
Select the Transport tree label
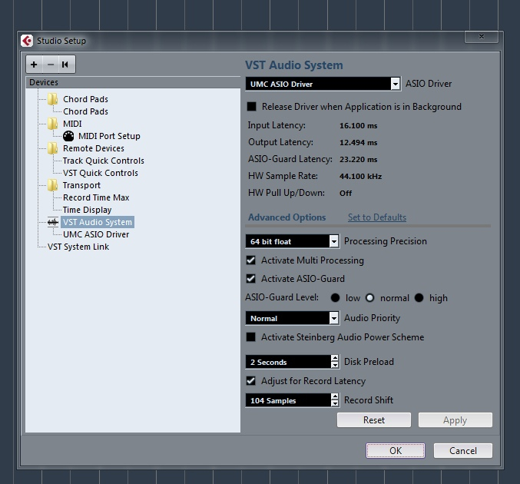coord(81,185)
